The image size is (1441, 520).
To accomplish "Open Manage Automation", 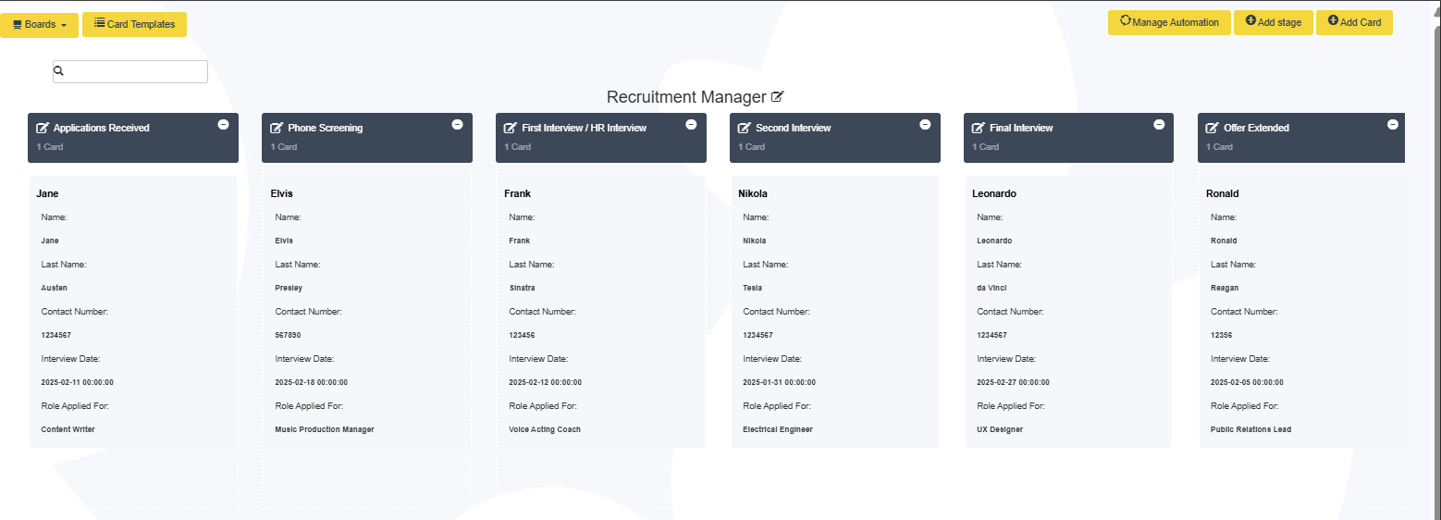I will 1169,22.
